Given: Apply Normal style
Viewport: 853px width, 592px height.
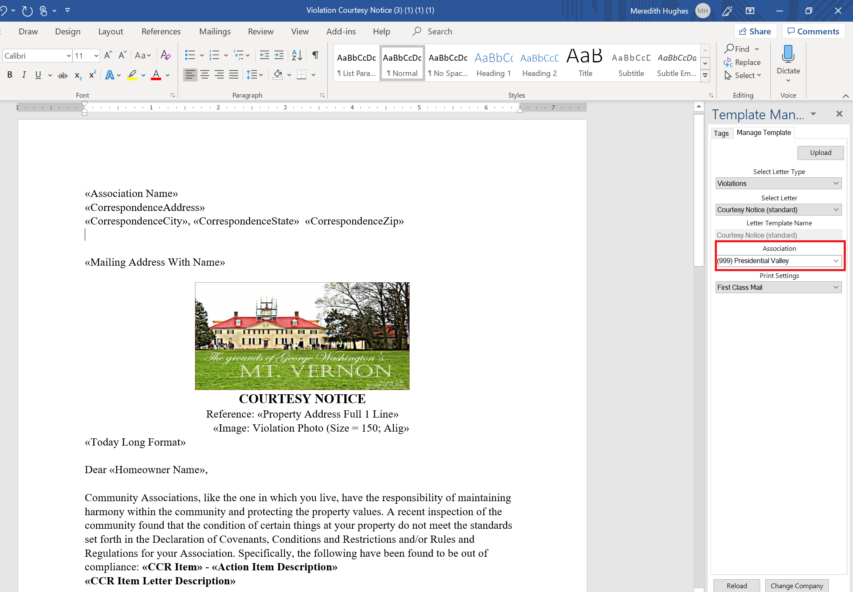Looking at the screenshot, I should (402, 64).
